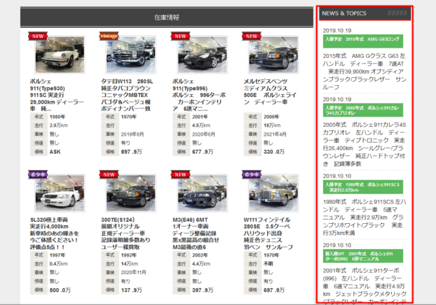Viewport: 436px width, 305px height.
Task: Open メルセデスベンツ 500E listing title
Action: coord(270,91)
